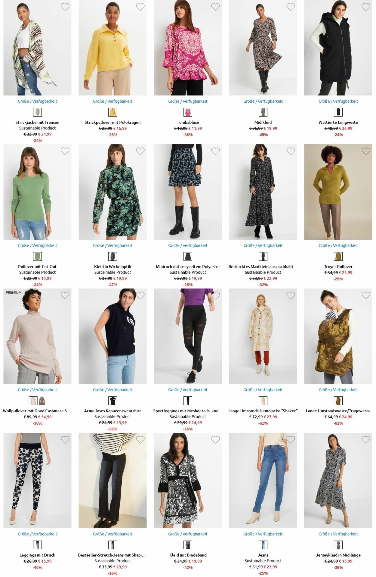Toggle wishlist heart on Jerseykleid in Midilänge
Image resolution: width=376 pixels, height=577 pixels.
click(366, 440)
